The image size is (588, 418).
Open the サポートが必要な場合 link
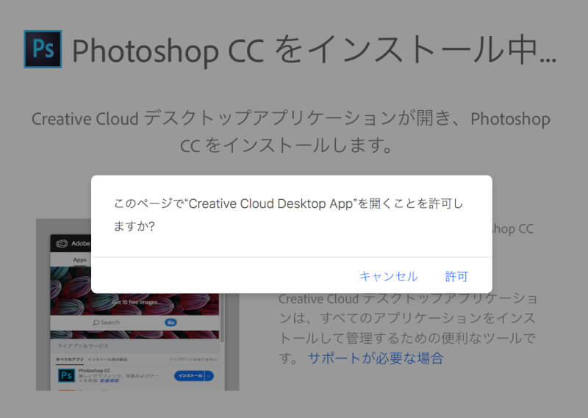(x=376, y=358)
